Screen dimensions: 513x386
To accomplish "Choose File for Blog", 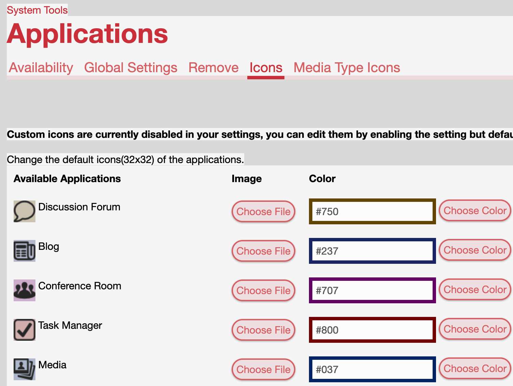I will 263,251.
